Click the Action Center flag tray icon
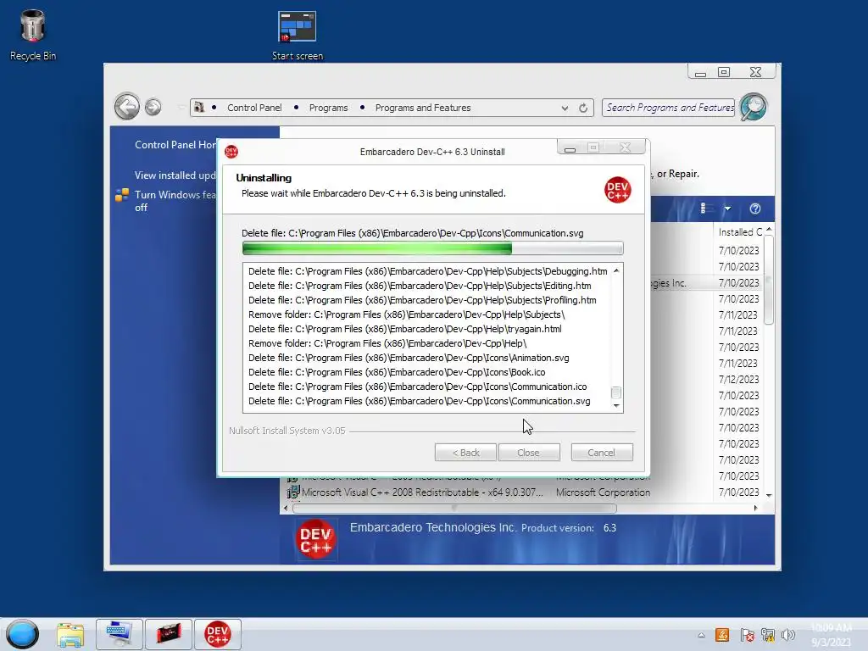 747,635
